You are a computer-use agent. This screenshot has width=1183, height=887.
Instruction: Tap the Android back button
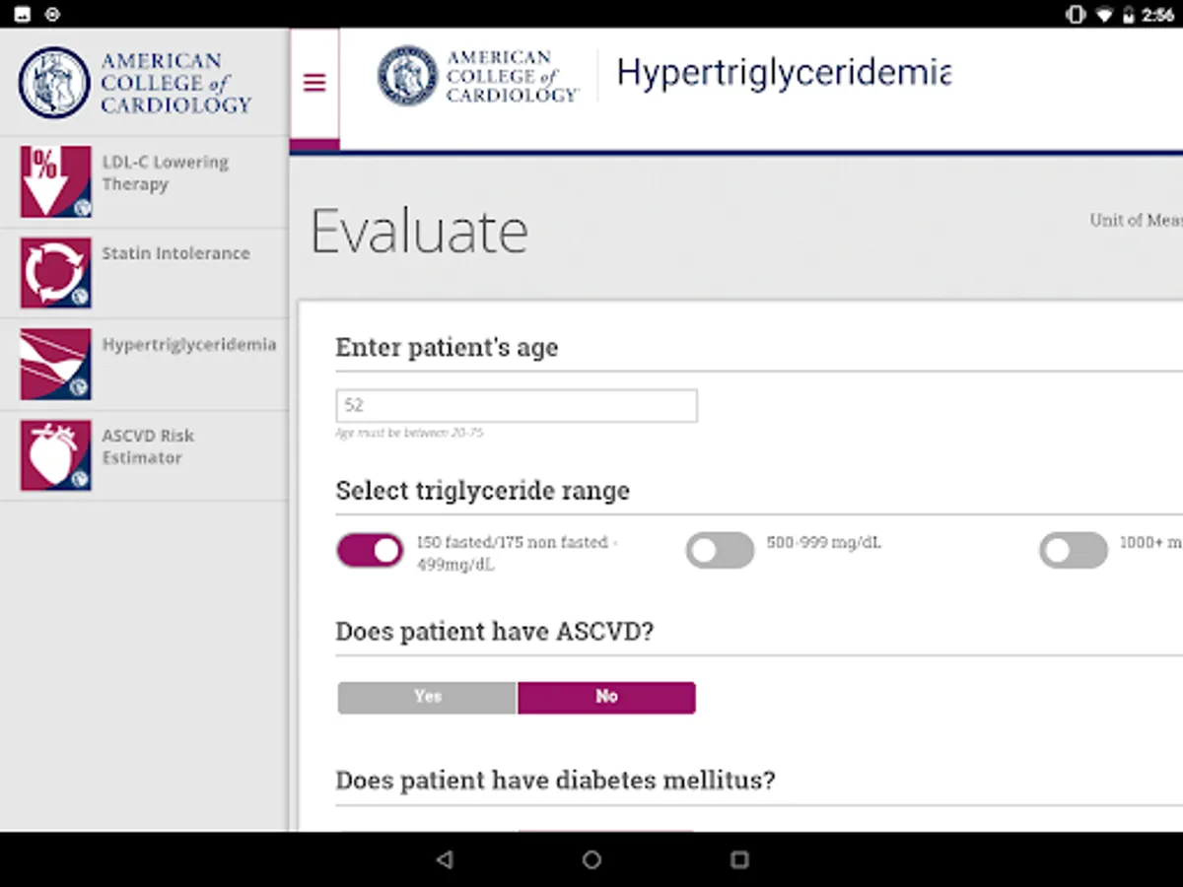point(445,859)
